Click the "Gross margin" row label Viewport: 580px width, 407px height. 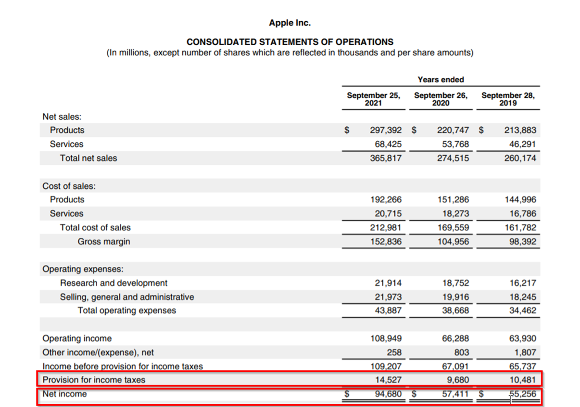(x=104, y=242)
